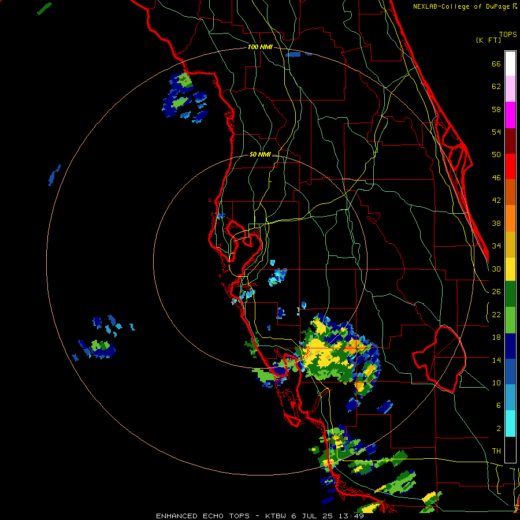Pick the maroon legend swatch

[510, 141]
